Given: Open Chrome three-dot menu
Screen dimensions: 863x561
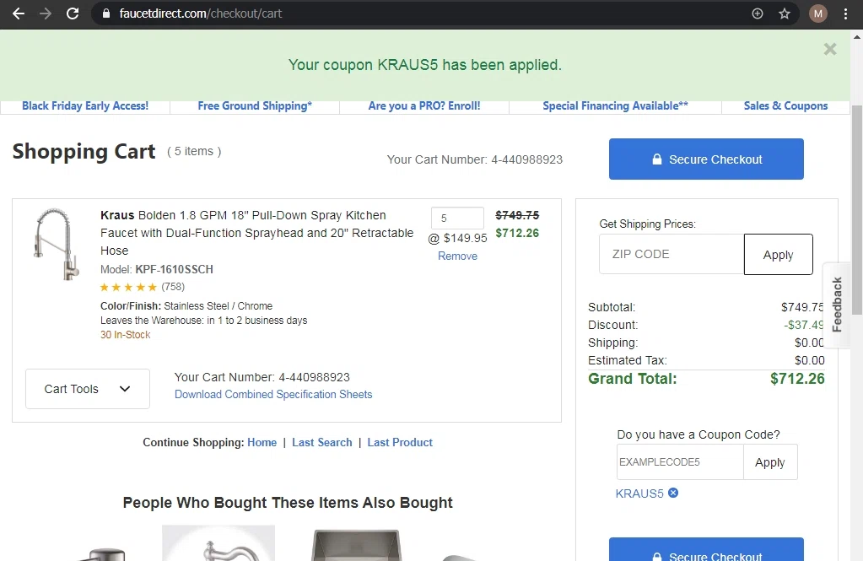Looking at the screenshot, I should 846,13.
